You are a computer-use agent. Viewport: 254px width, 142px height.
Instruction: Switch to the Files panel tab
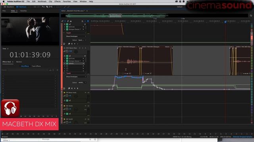click(4, 11)
